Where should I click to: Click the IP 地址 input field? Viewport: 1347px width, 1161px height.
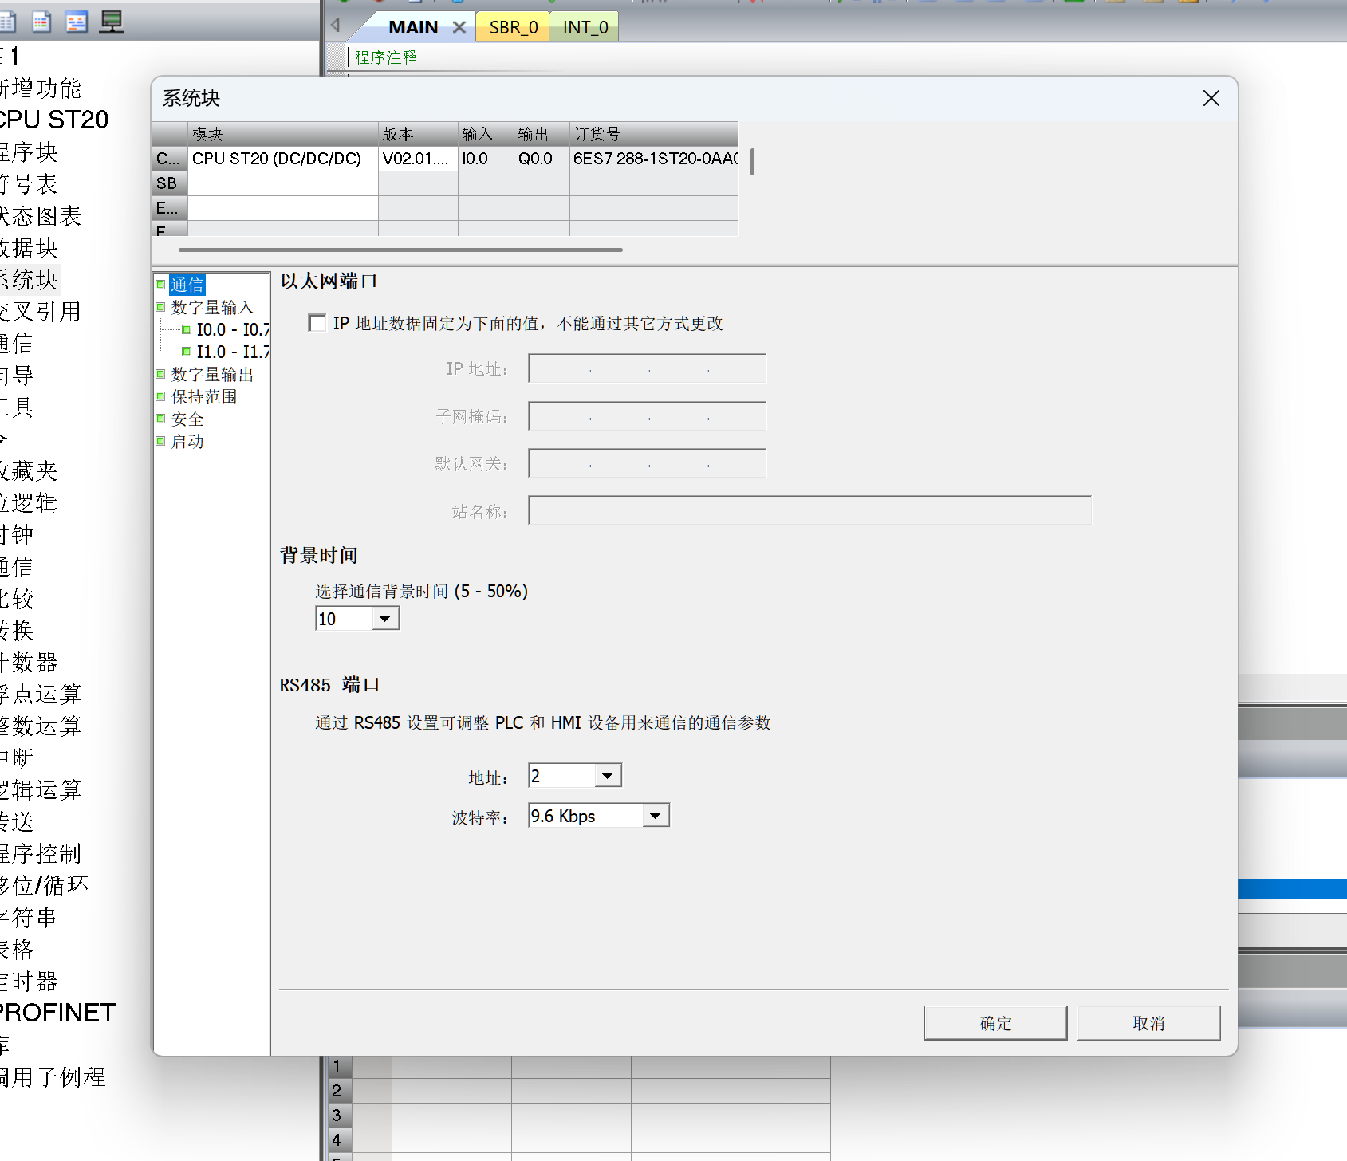(x=647, y=368)
